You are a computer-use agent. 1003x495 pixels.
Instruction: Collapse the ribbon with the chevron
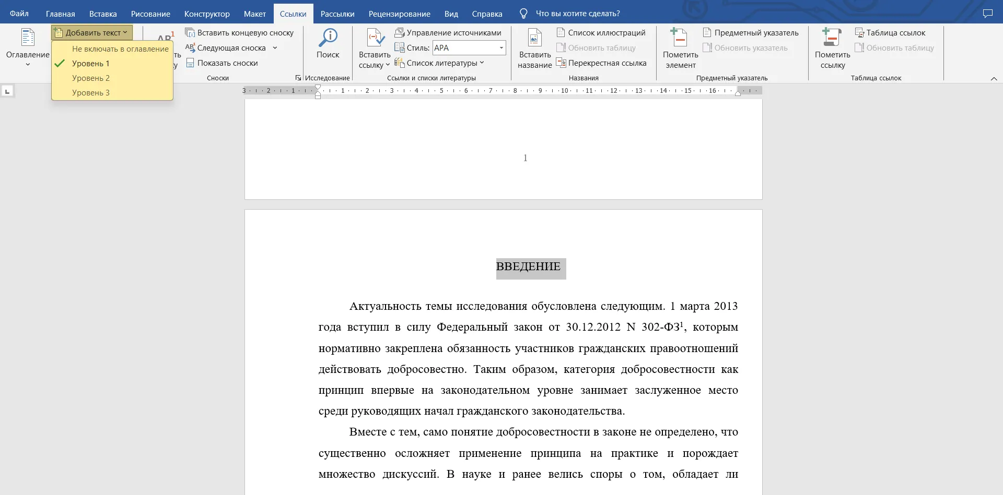point(994,78)
